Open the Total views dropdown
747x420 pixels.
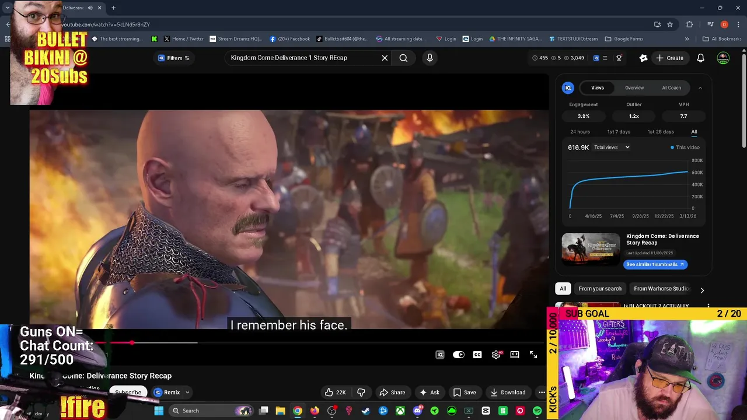[612, 147]
